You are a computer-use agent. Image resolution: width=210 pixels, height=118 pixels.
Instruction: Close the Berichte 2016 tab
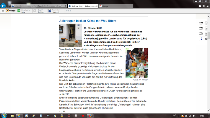pyautogui.click(x=97, y=6)
